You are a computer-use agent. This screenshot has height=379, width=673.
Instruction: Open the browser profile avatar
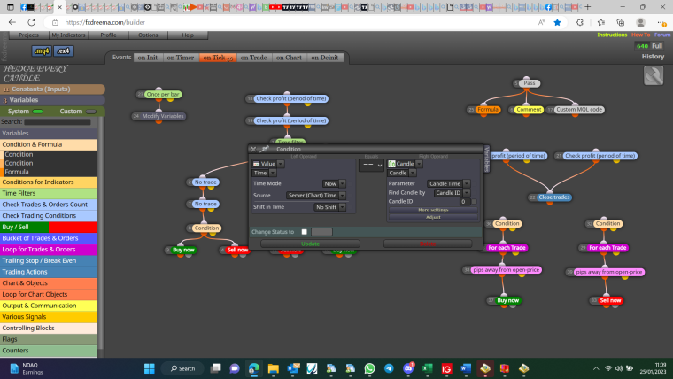[640, 22]
